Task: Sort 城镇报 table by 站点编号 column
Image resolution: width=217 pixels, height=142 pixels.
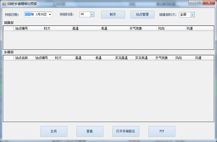Action: click(28, 28)
